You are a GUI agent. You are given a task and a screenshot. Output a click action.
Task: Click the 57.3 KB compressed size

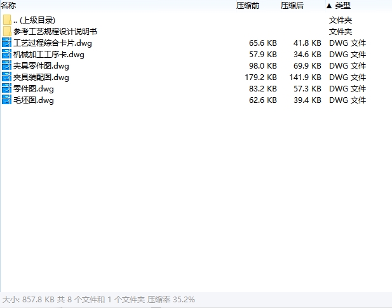308,89
